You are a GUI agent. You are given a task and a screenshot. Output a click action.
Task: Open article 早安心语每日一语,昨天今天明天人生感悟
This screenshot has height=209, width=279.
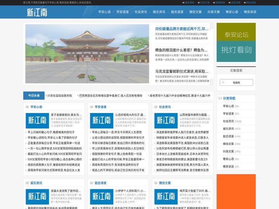117,132
